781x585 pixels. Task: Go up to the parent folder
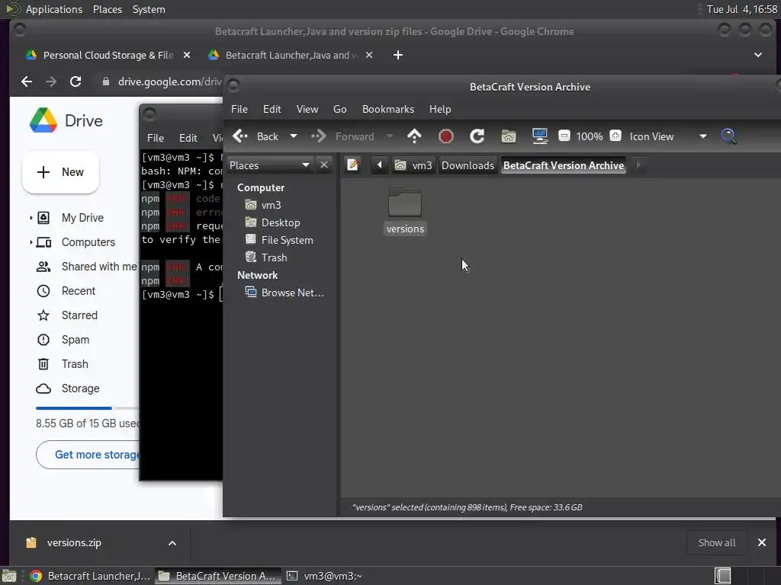[x=414, y=136]
